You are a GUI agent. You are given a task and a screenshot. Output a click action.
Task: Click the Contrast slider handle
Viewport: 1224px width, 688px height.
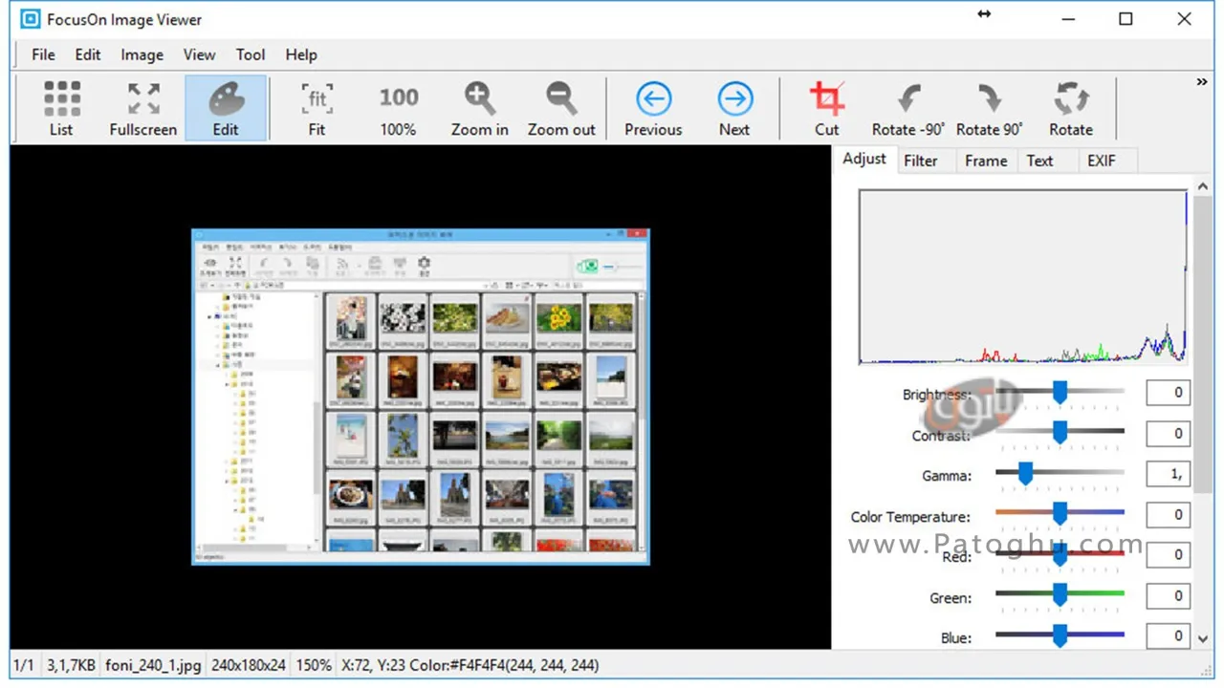(x=1060, y=434)
